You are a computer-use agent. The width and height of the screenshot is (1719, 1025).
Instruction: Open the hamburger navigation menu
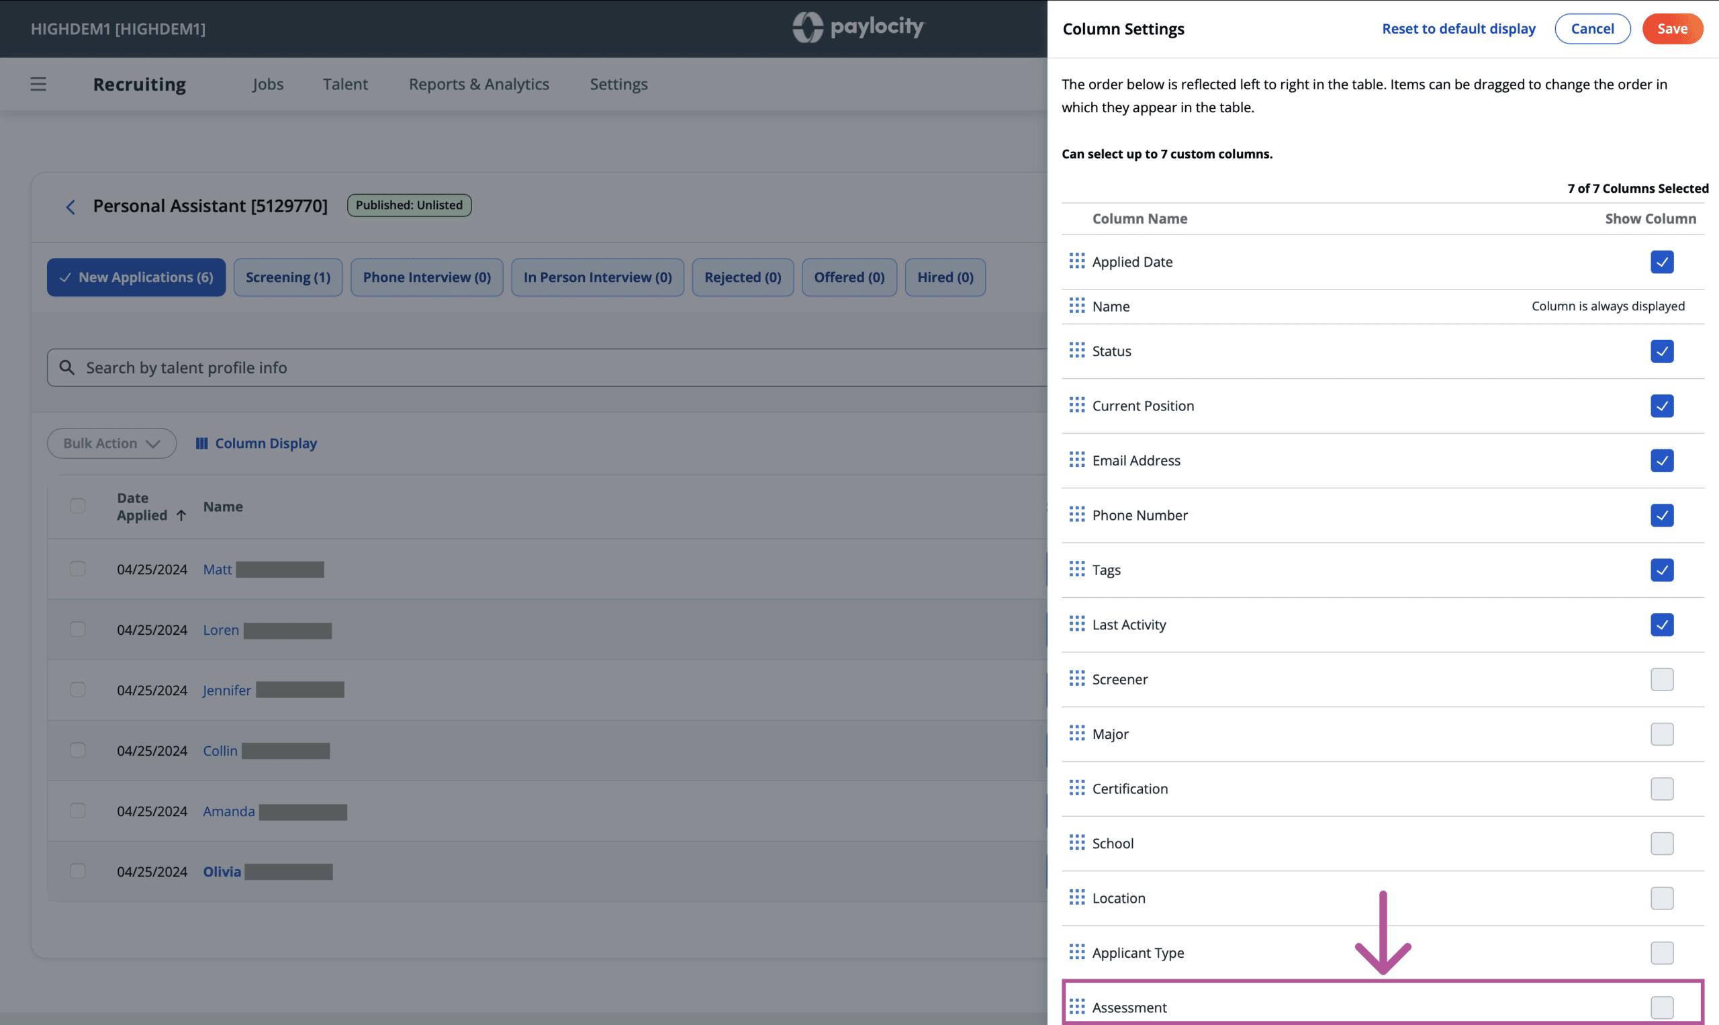(39, 84)
